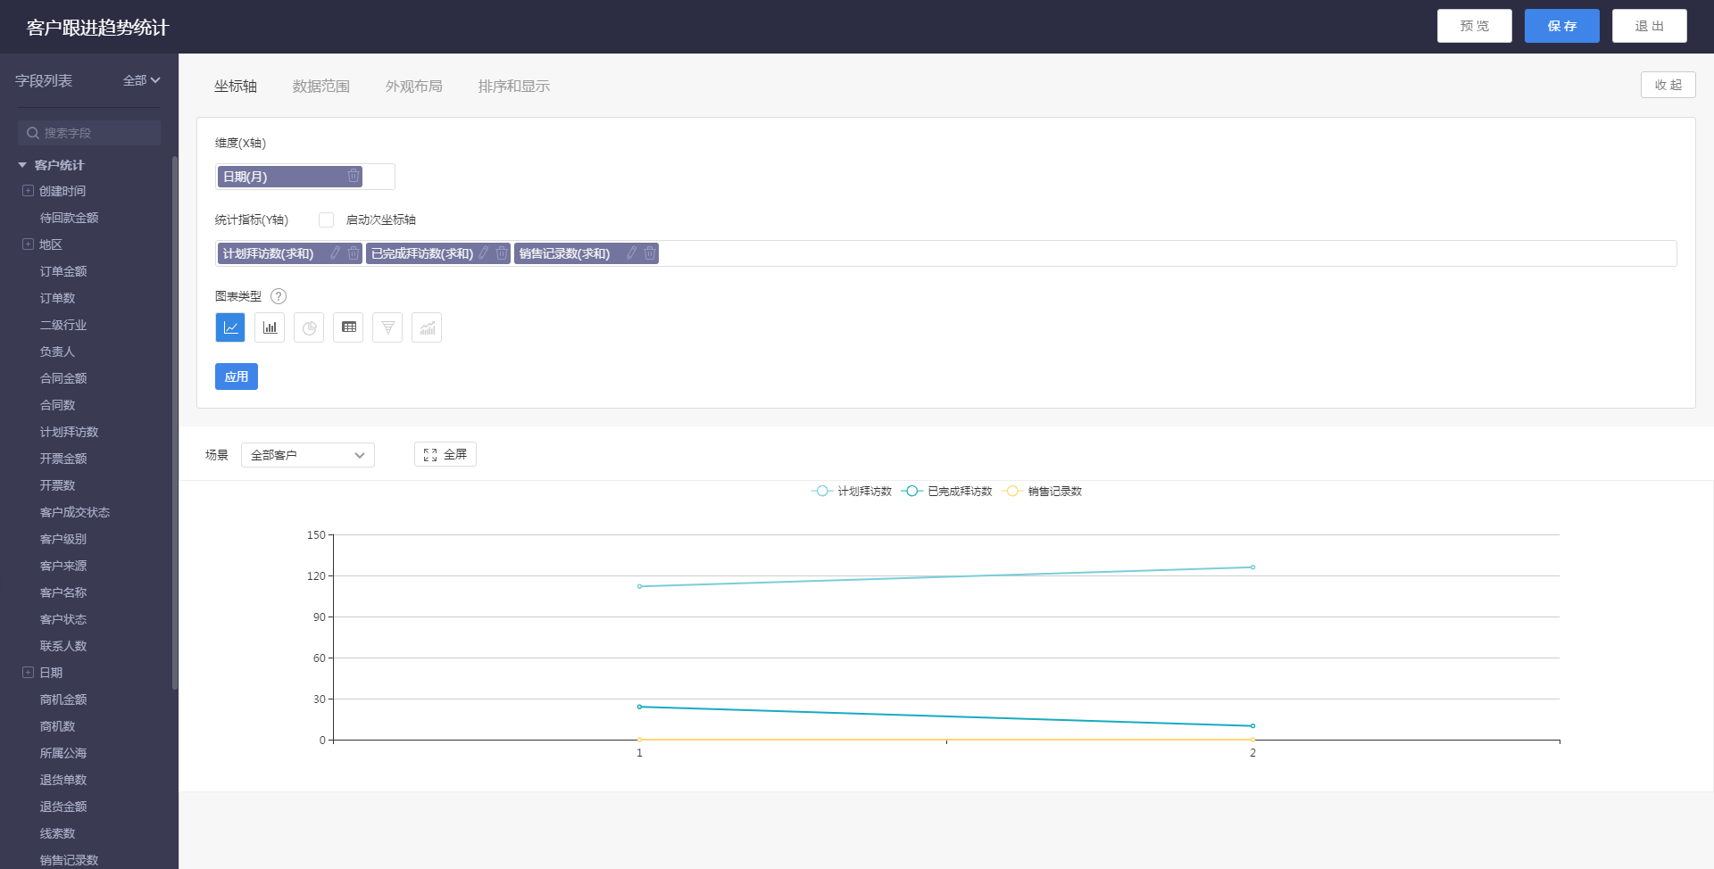Click the 退出 button
Screen dimensions: 1714x869
coord(1650,26)
